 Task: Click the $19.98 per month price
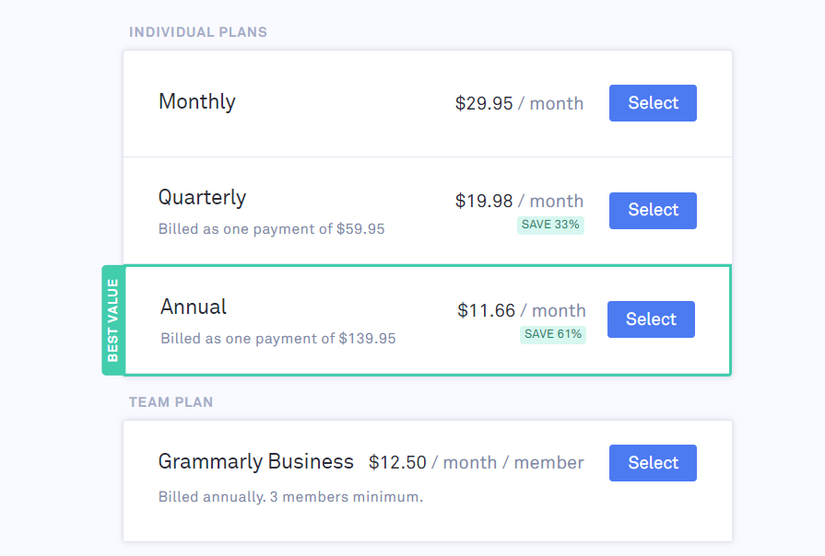pyautogui.click(x=519, y=201)
